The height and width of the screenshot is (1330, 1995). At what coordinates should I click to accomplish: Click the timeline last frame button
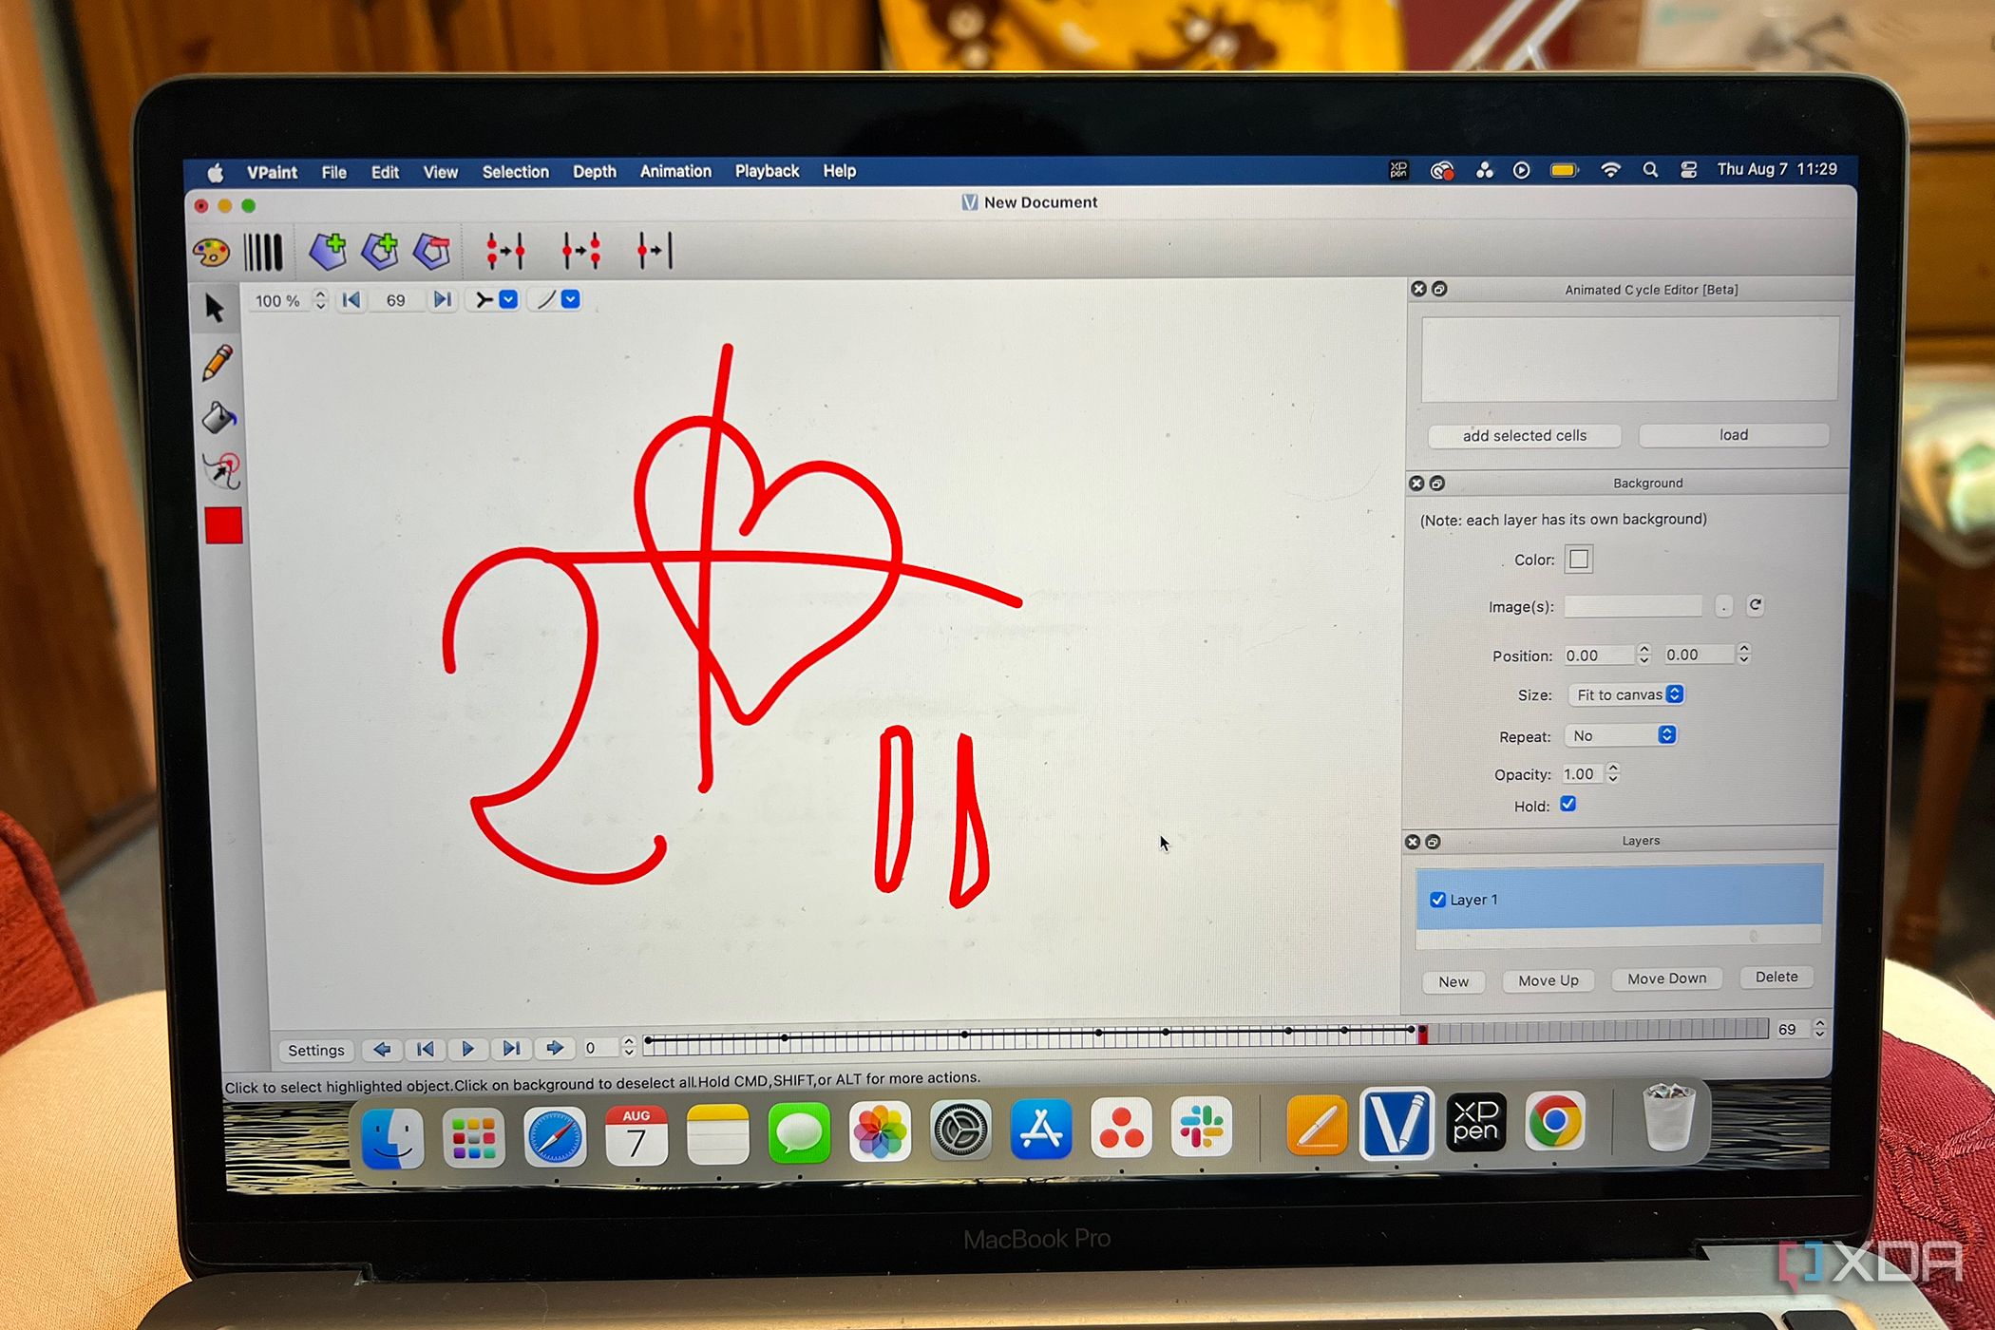coord(511,1049)
